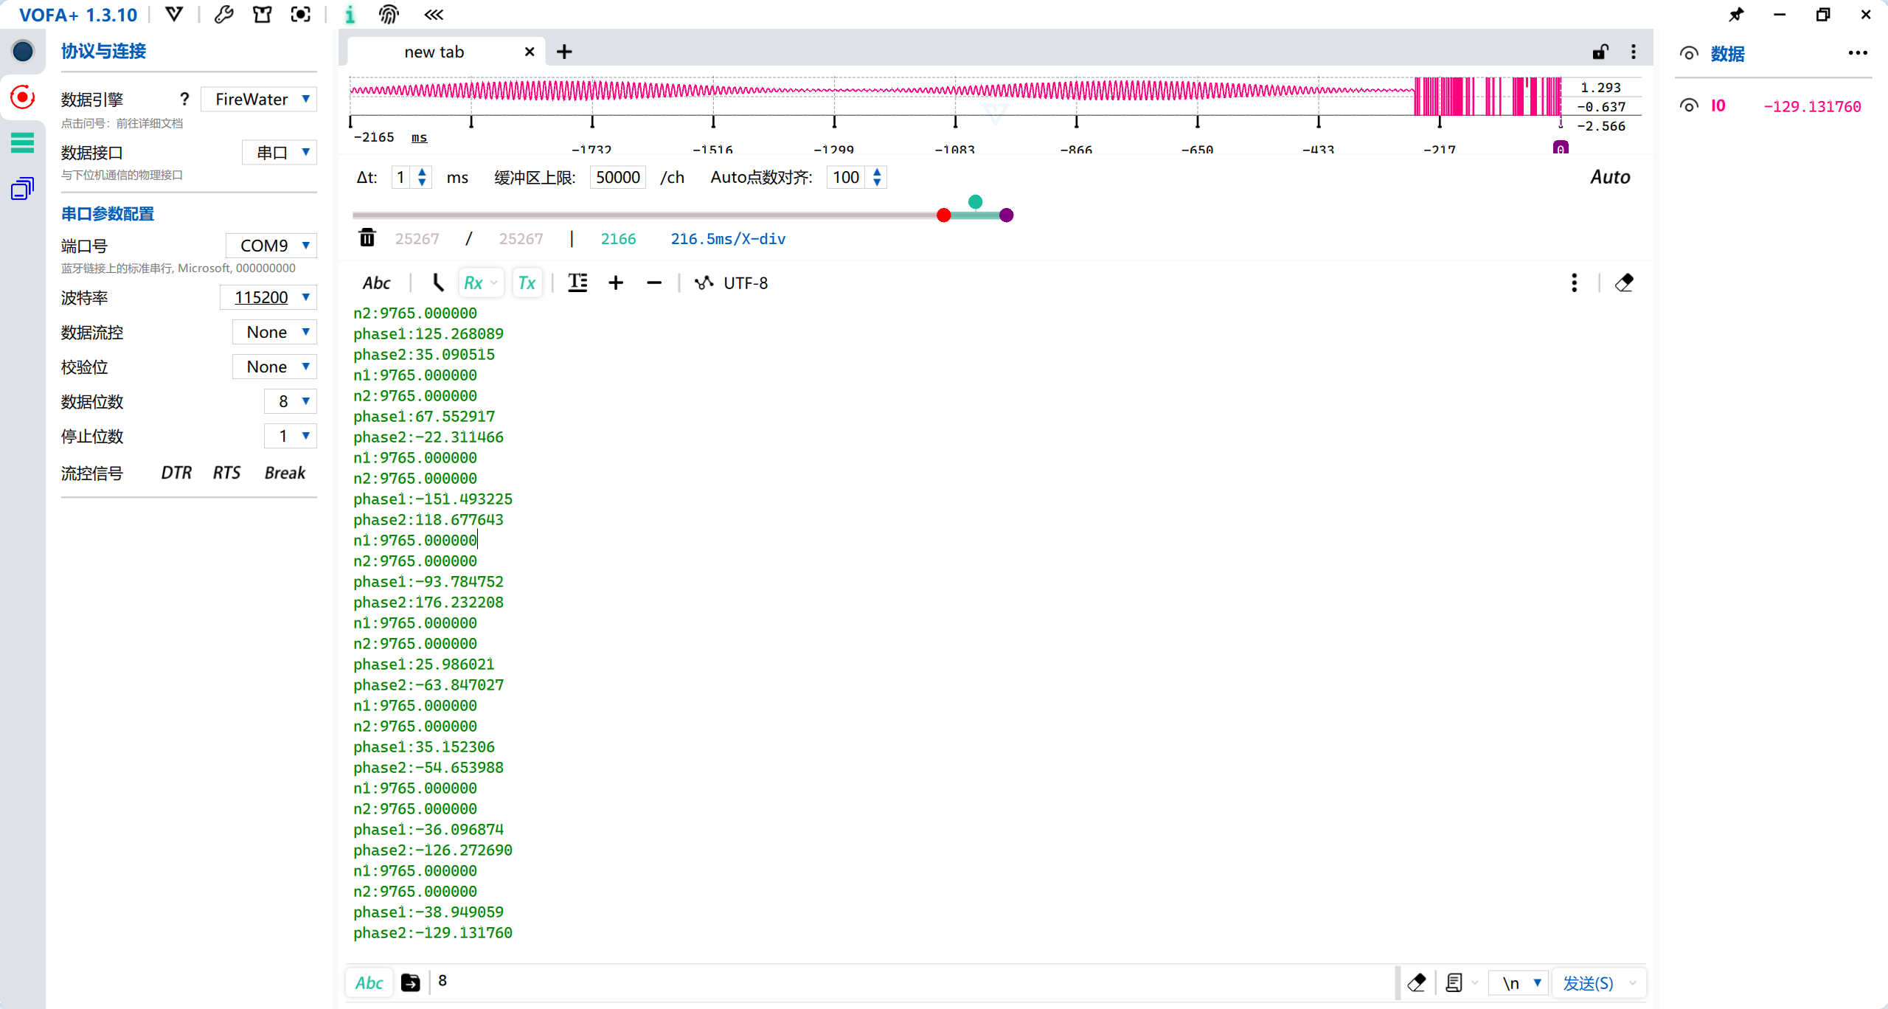Clear buffer with trash can icon

click(x=367, y=237)
